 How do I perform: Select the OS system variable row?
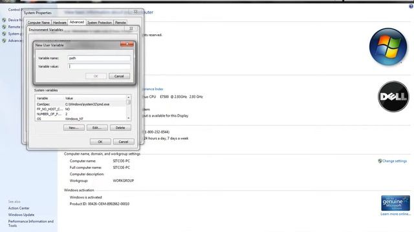click(x=81, y=119)
